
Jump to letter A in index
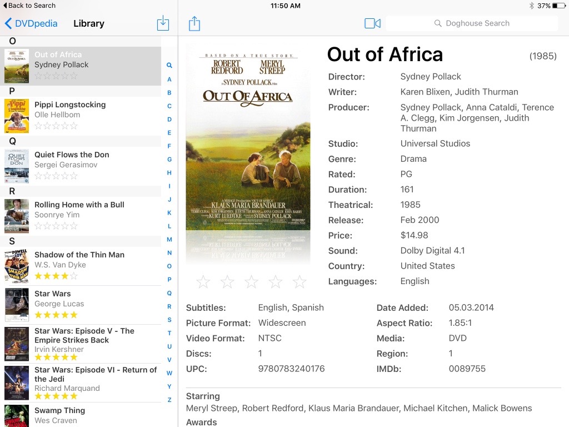pos(169,79)
